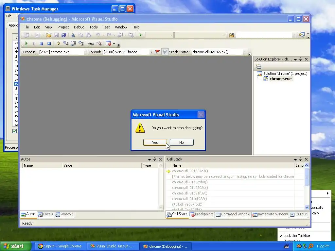This screenshot has width=335, height=251.
Task: Open the Edit menu
Action: (x=37, y=27)
